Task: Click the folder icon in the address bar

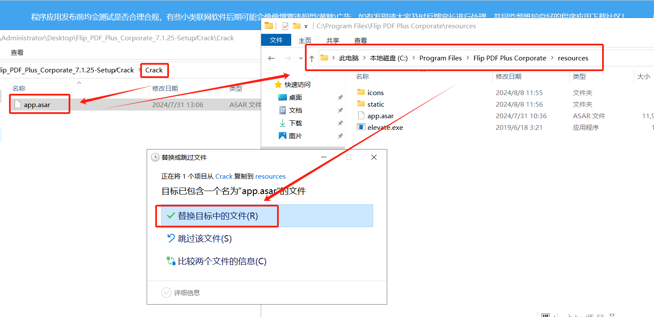Action: pos(324,58)
